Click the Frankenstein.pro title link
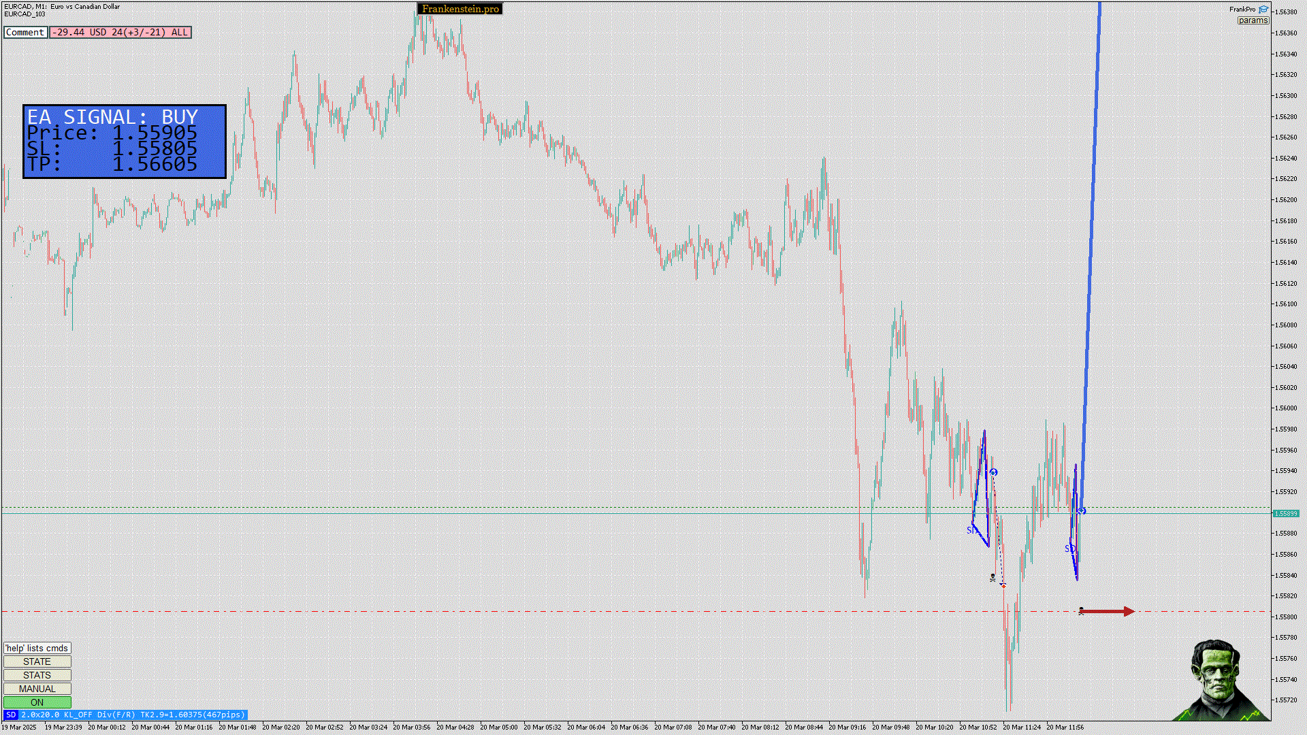Viewport: 1307px width, 735px height. tap(460, 9)
